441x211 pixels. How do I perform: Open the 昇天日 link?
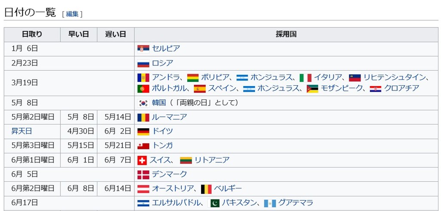pos(22,131)
